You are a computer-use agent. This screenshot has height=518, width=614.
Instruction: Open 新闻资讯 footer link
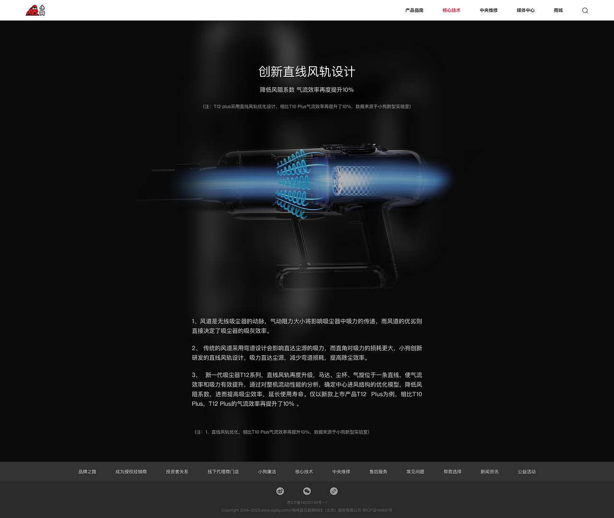point(489,472)
